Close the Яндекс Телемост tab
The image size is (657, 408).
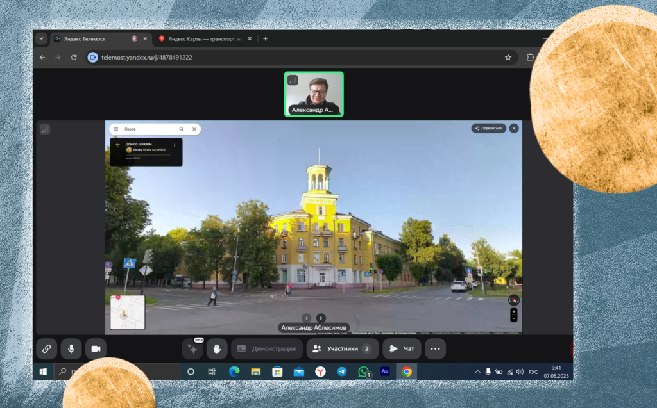pos(145,38)
